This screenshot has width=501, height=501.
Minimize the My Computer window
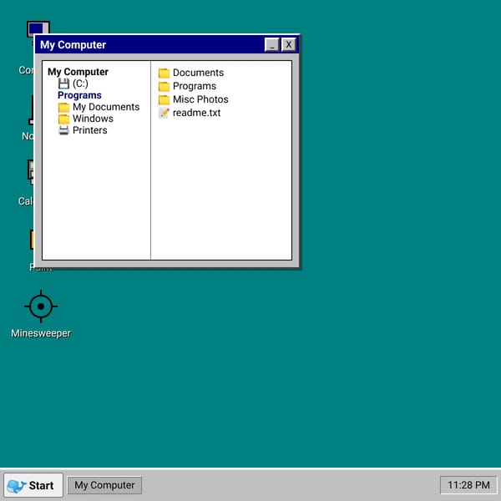[x=272, y=45]
